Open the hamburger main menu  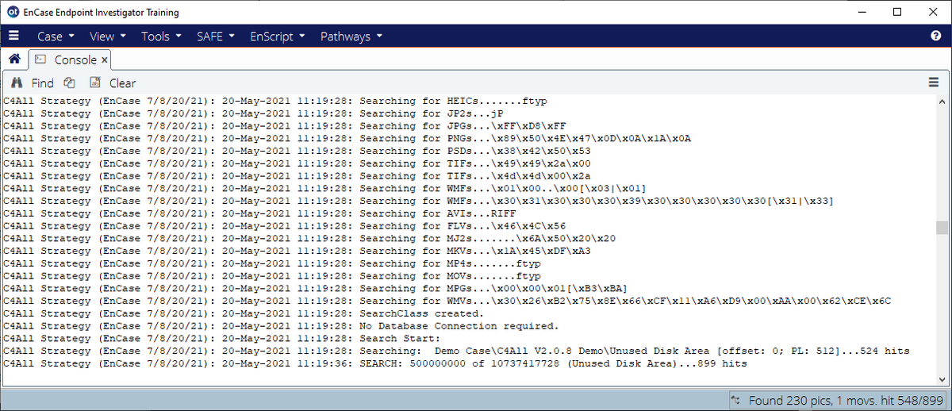coord(13,36)
